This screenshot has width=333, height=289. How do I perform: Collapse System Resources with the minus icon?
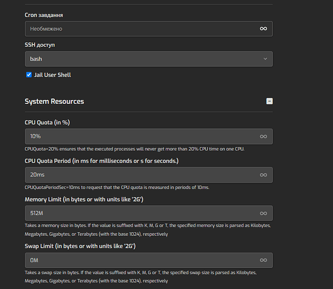270,101
